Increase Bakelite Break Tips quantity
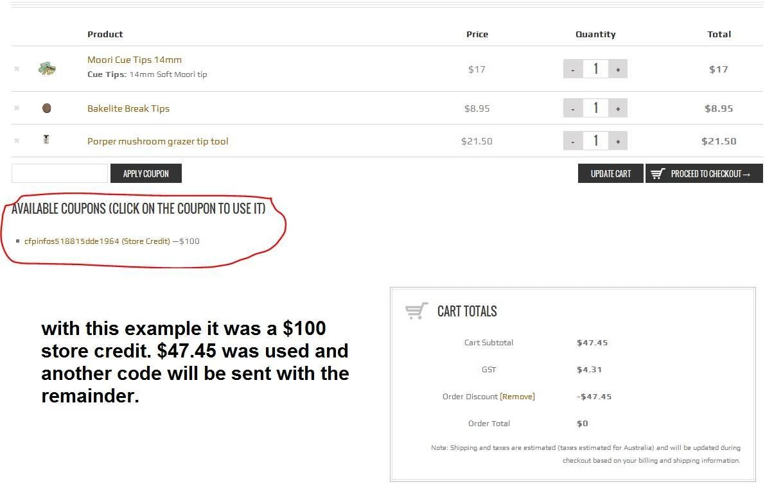765x491 pixels. coord(618,108)
